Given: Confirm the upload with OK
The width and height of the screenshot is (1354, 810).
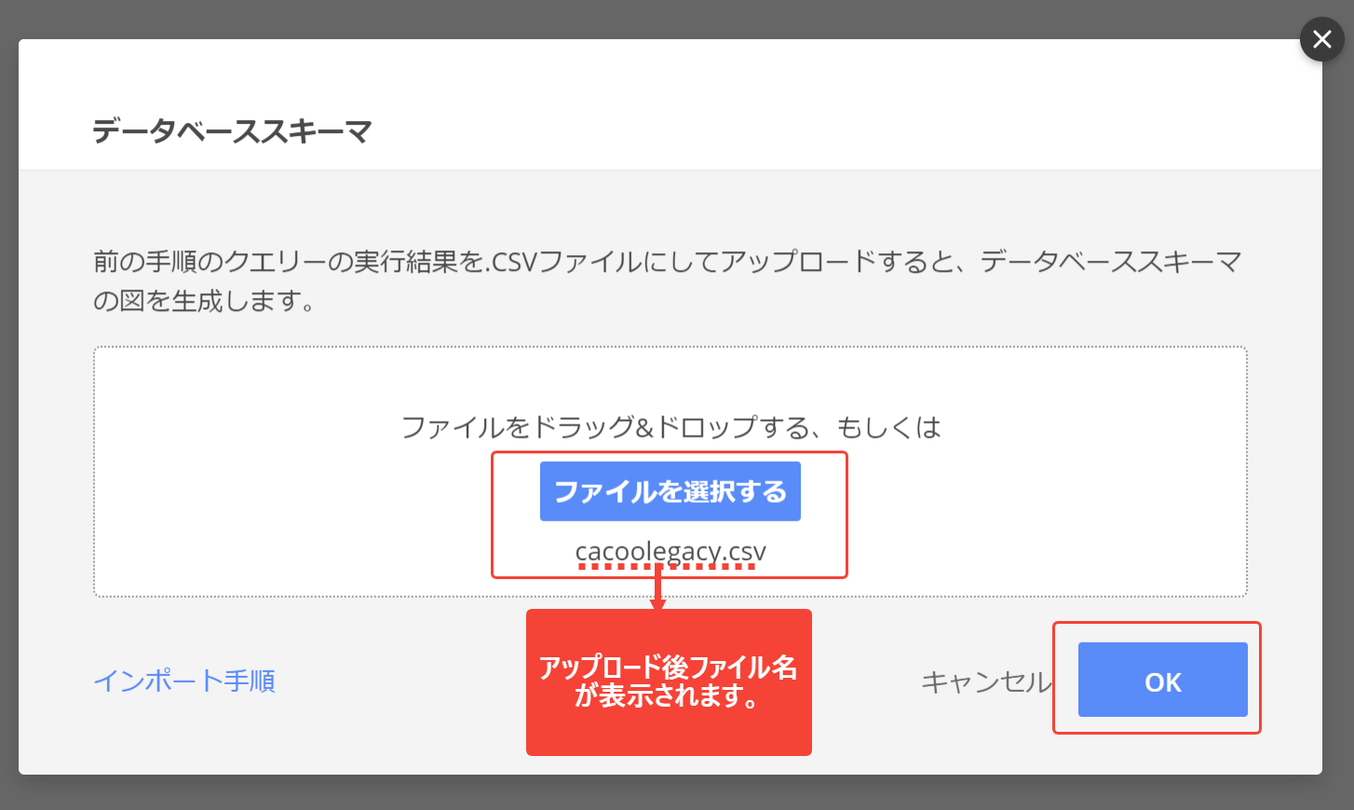Looking at the screenshot, I should 1162,681.
